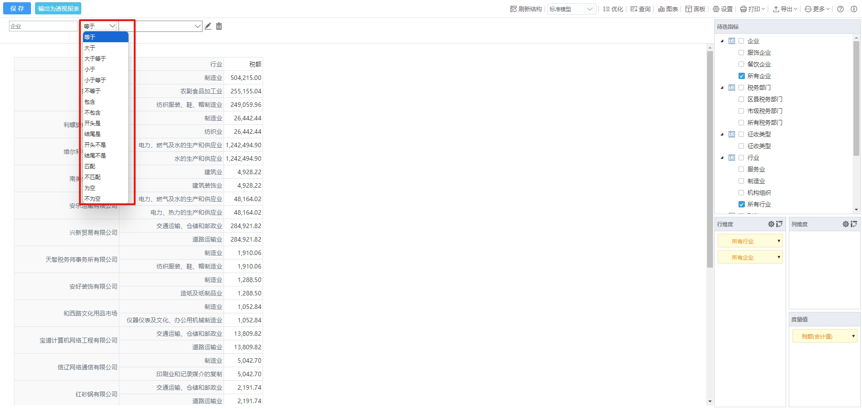The width and height of the screenshot is (862, 409).
Task: Click the 保存 save button
Action: click(17, 9)
